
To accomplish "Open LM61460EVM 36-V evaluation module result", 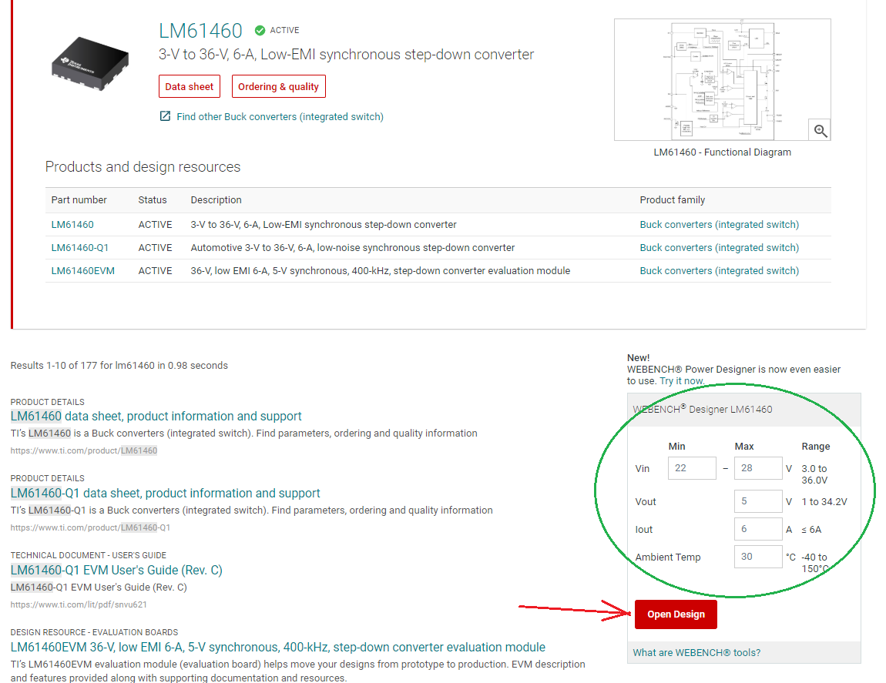I will coord(278,647).
